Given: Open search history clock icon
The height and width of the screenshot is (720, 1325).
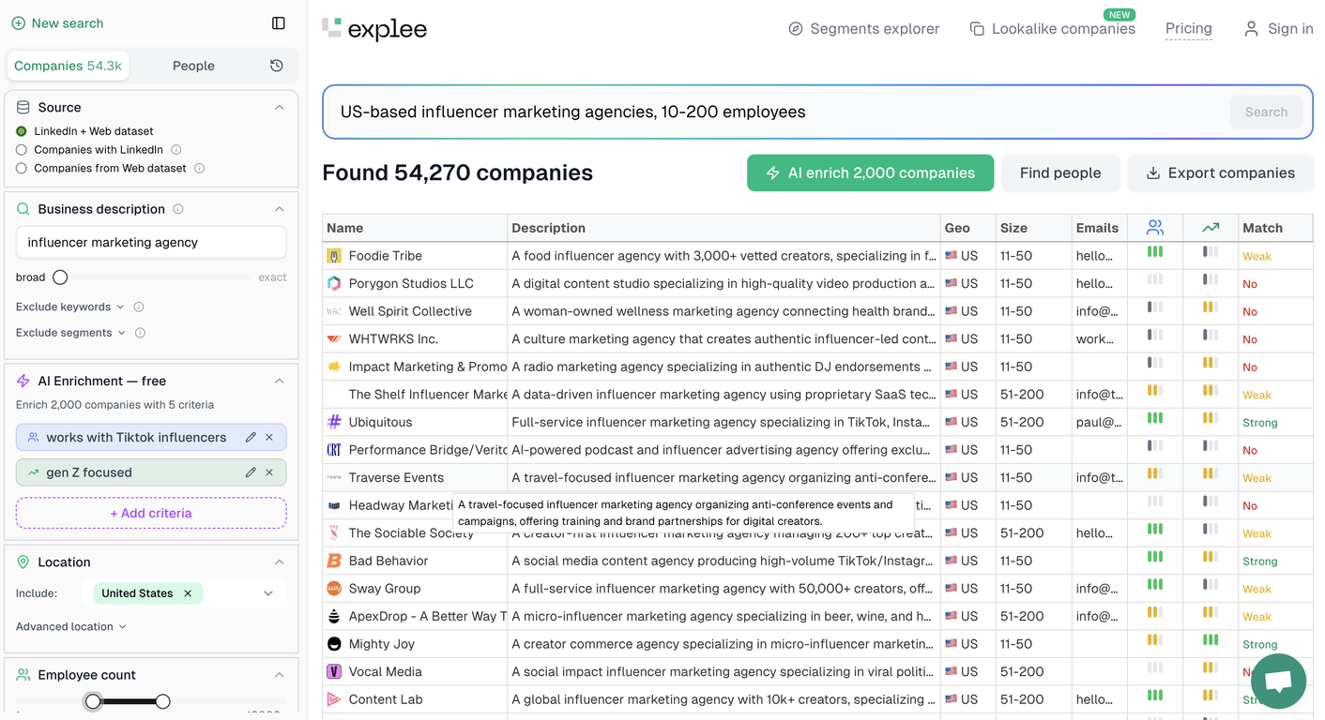Looking at the screenshot, I should 276,66.
